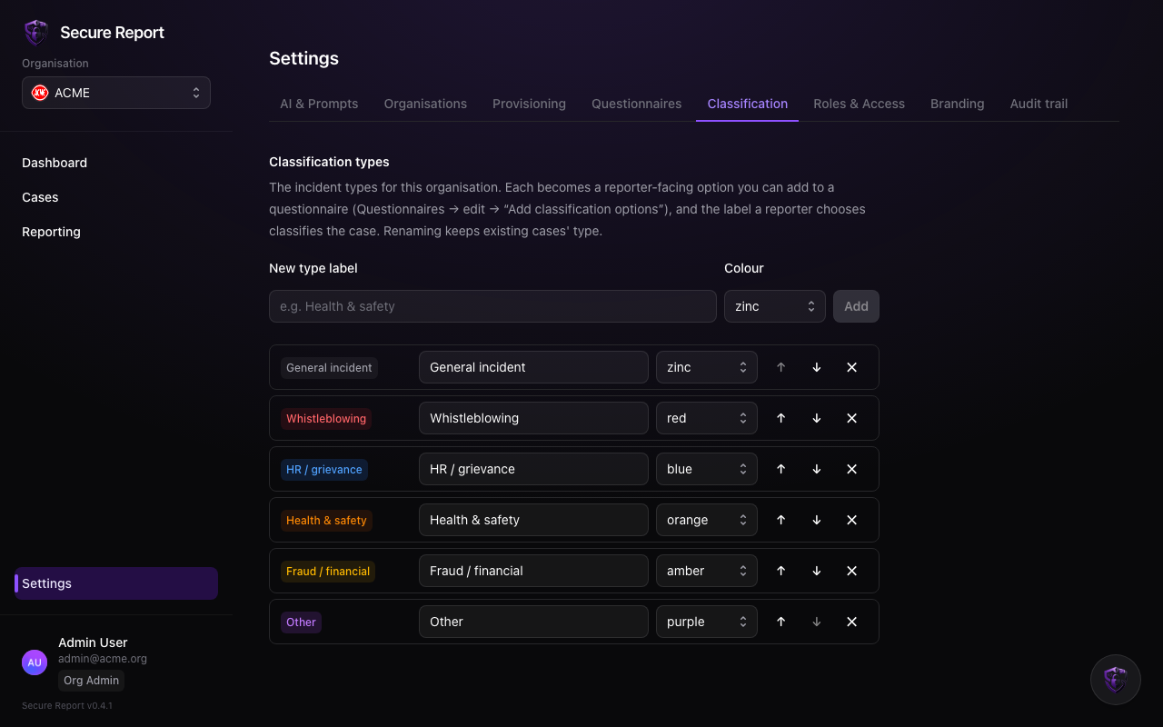The height and width of the screenshot is (727, 1163).
Task: Go to the Provisioning tab
Action: (x=529, y=104)
